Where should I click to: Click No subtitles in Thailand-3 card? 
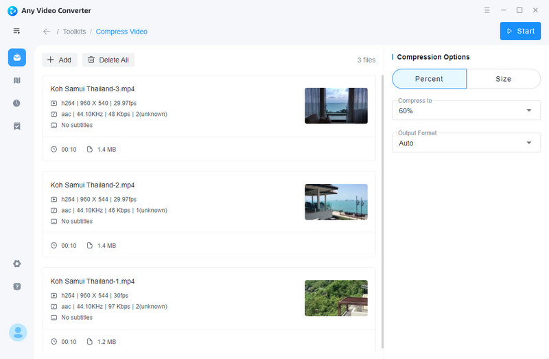pyautogui.click(x=72, y=125)
